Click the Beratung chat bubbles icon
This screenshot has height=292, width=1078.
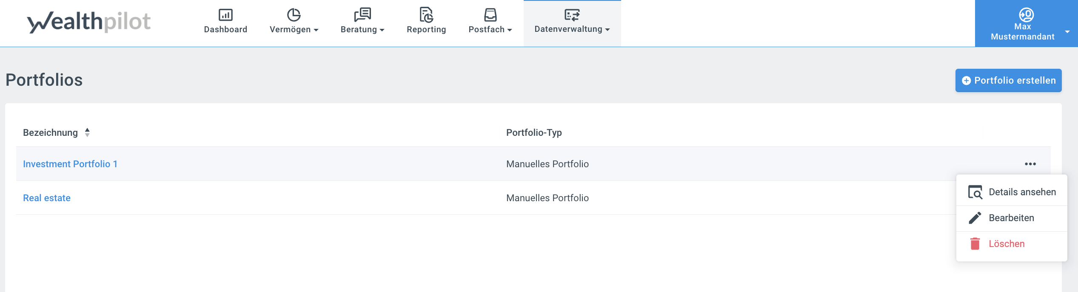362,15
